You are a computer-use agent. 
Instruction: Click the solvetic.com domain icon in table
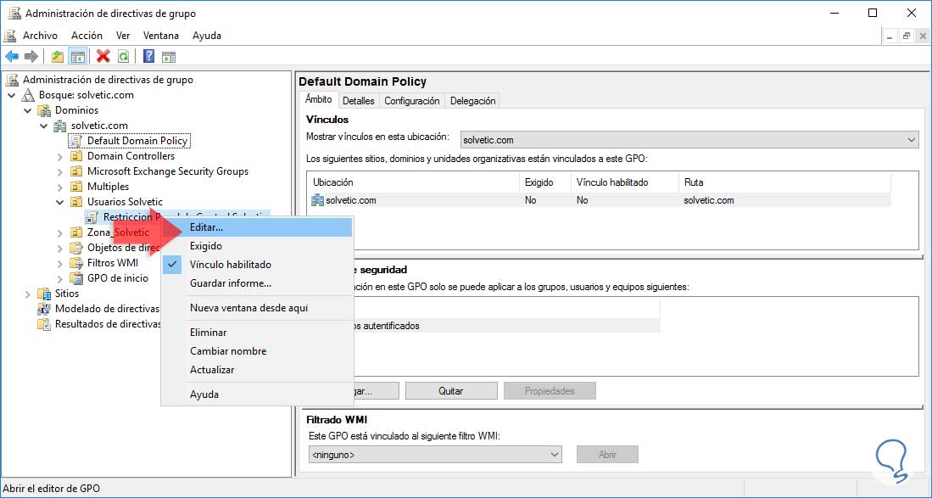[317, 200]
